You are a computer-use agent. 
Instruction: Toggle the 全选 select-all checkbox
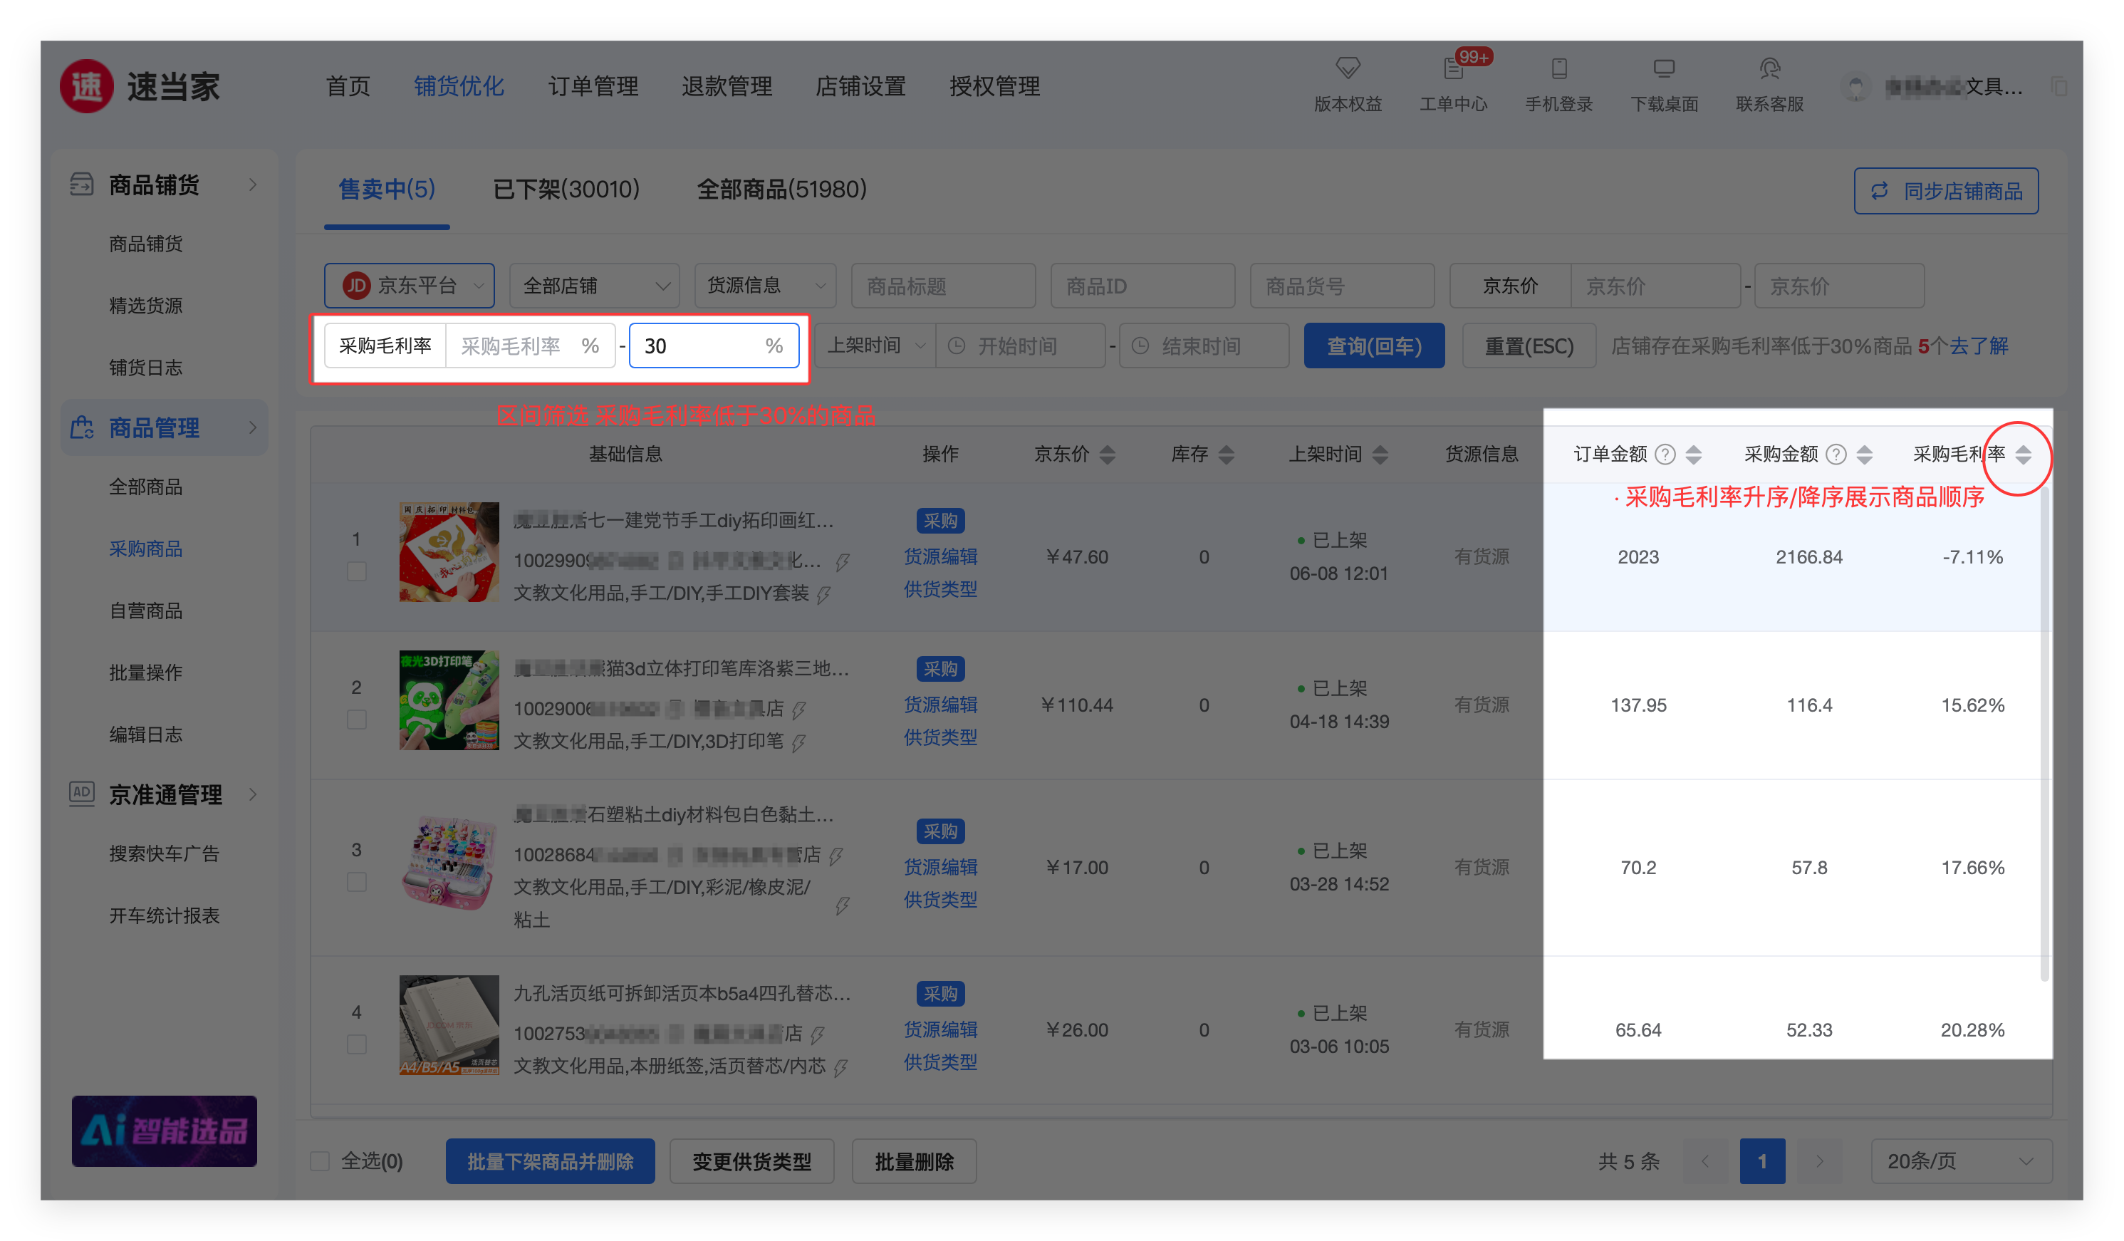(x=319, y=1161)
